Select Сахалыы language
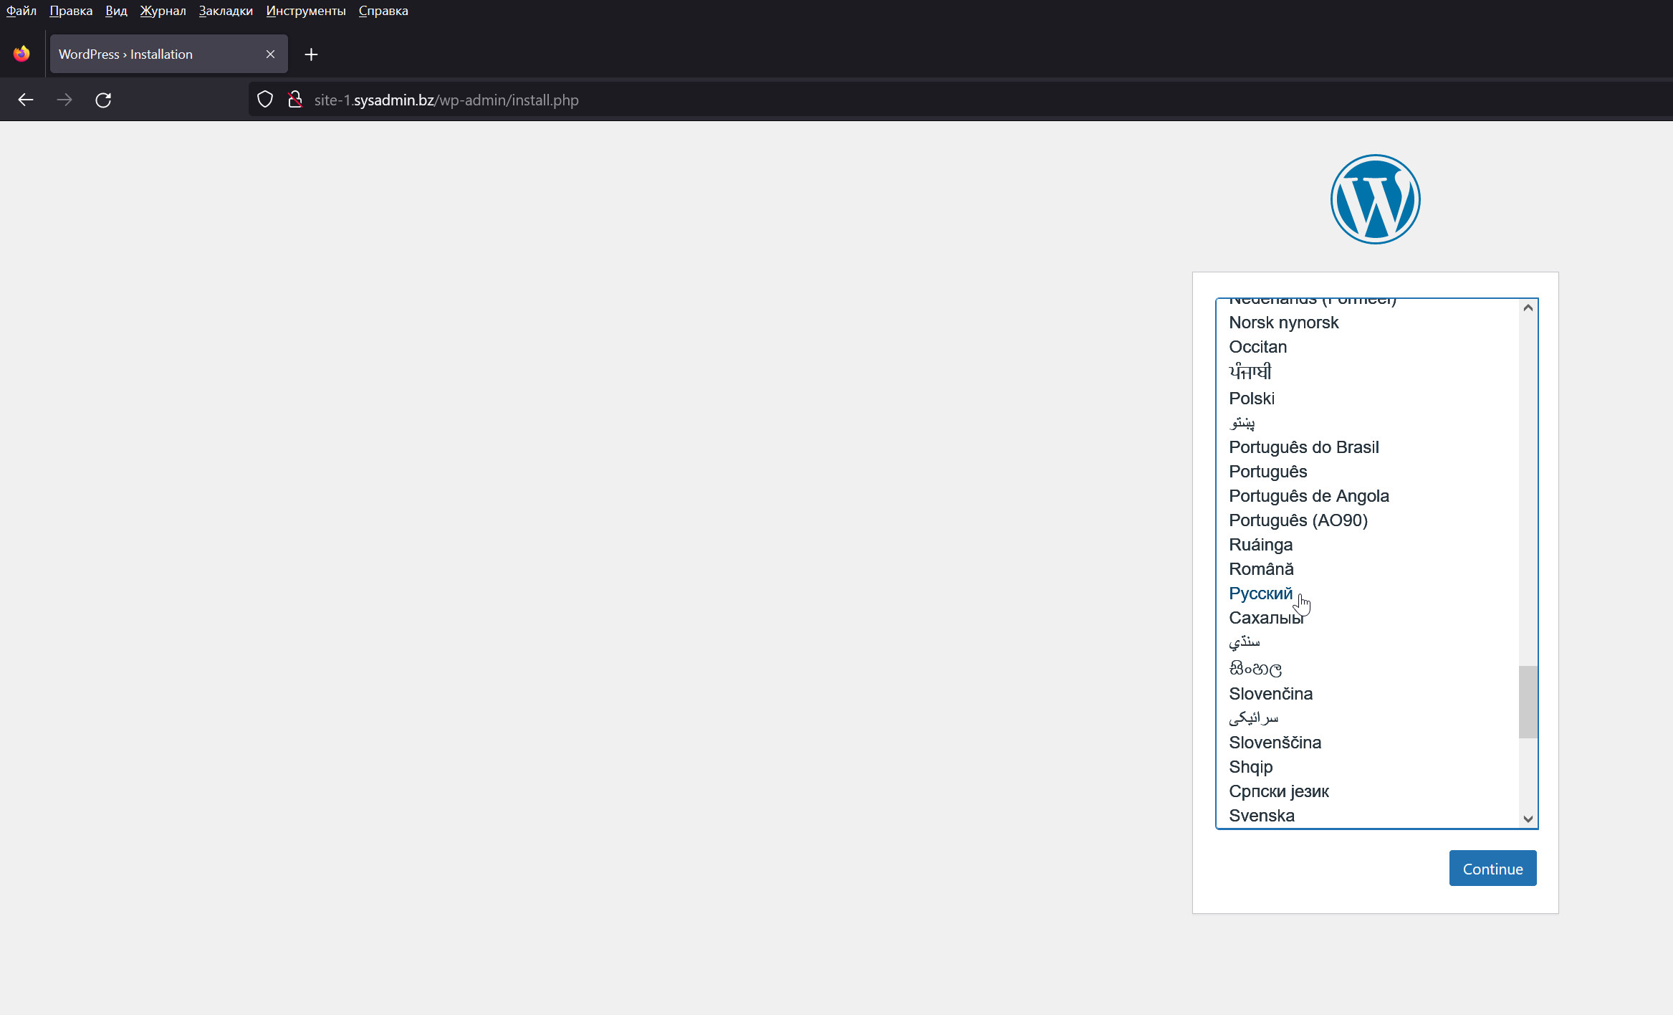Image resolution: width=1673 pixels, height=1015 pixels. 1367,618
